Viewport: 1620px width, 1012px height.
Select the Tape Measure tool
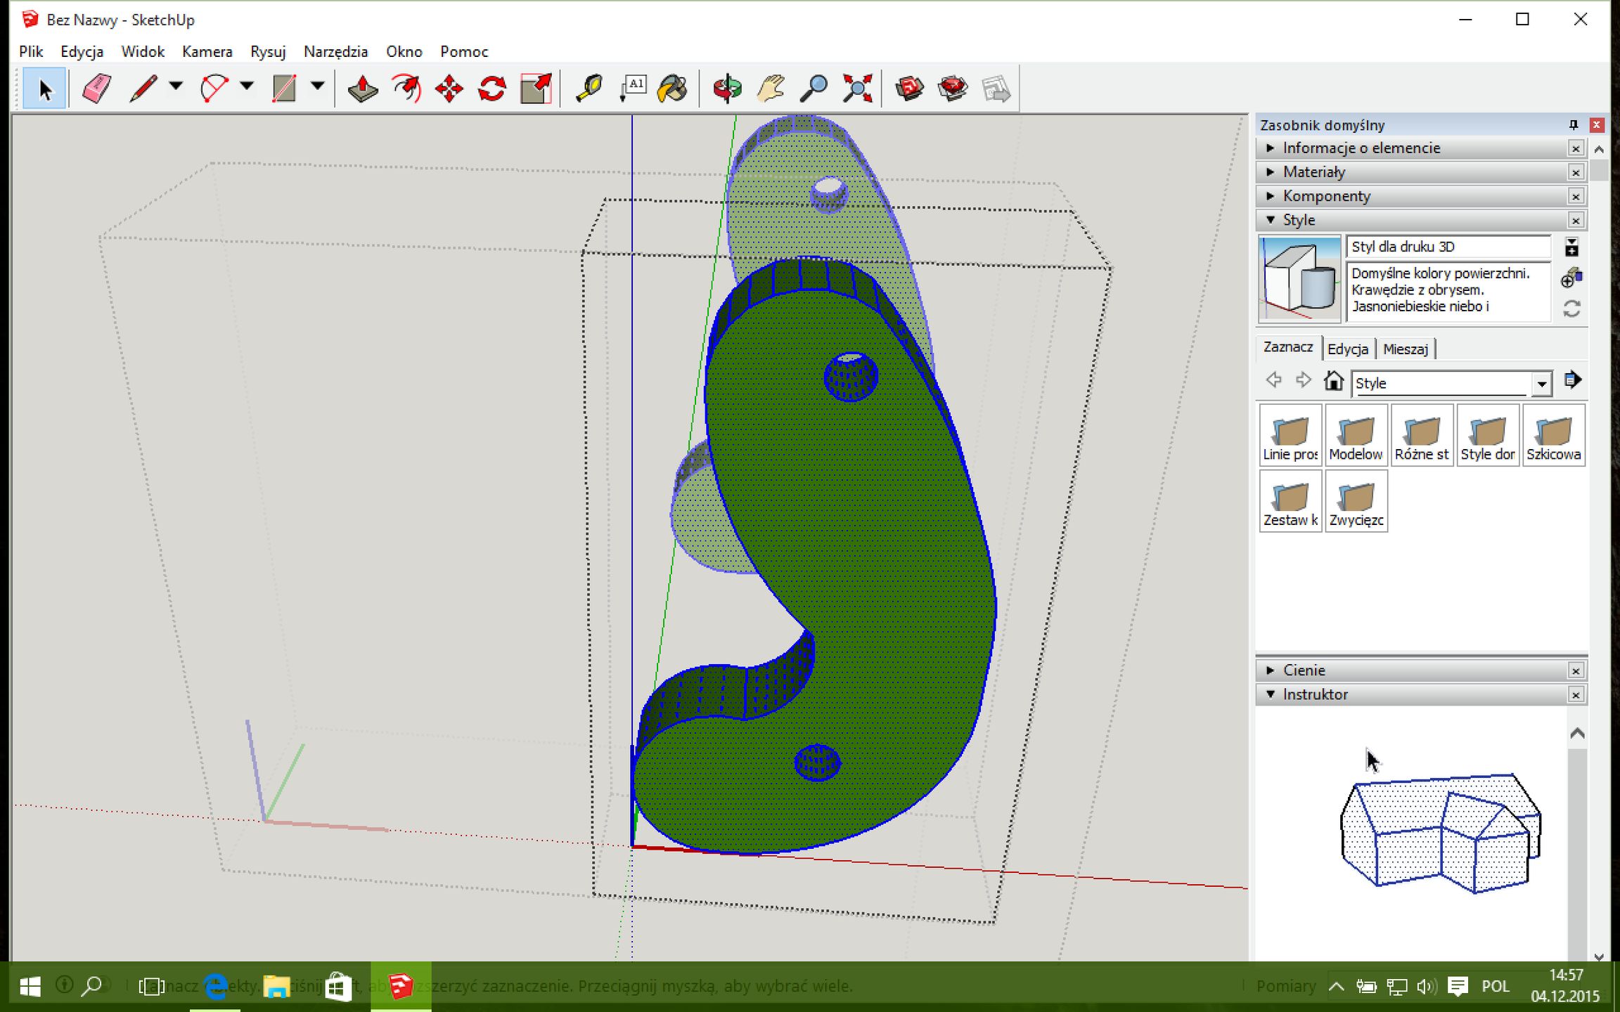589,89
